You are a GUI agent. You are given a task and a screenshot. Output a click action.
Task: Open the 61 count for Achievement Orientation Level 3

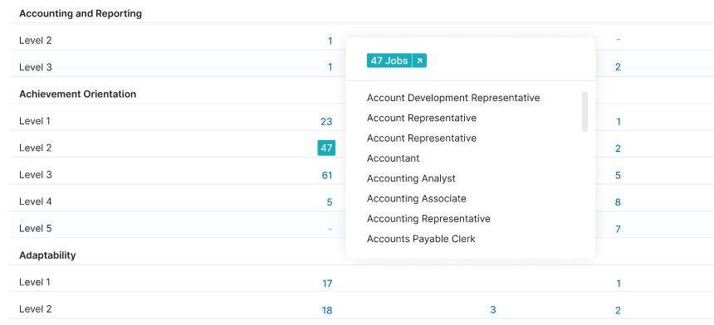tap(327, 175)
